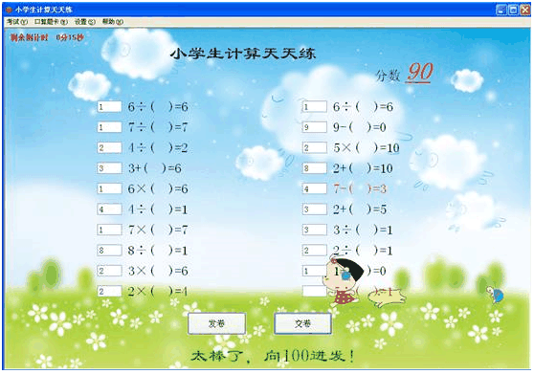Screen dimensions: 534x374
Task: Open the 口算题卡 menu
Action: click(x=51, y=22)
